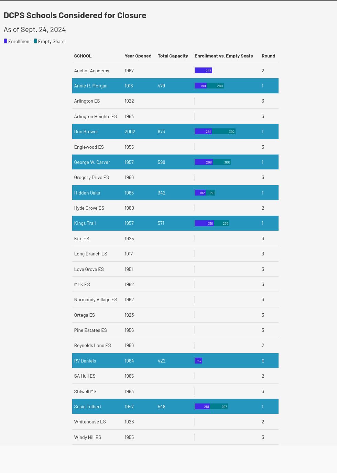Click the Stilwell MS school name

click(85, 391)
